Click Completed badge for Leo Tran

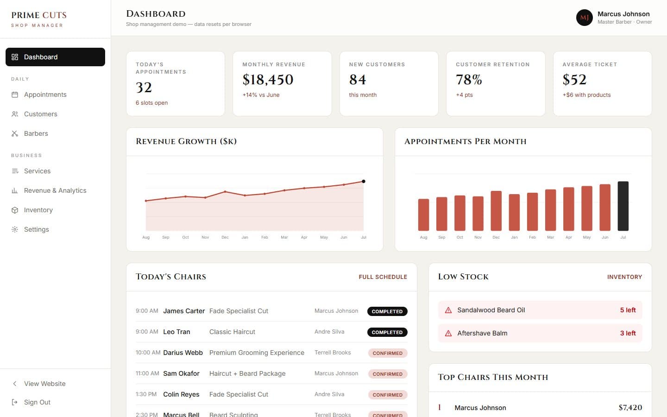pos(387,332)
